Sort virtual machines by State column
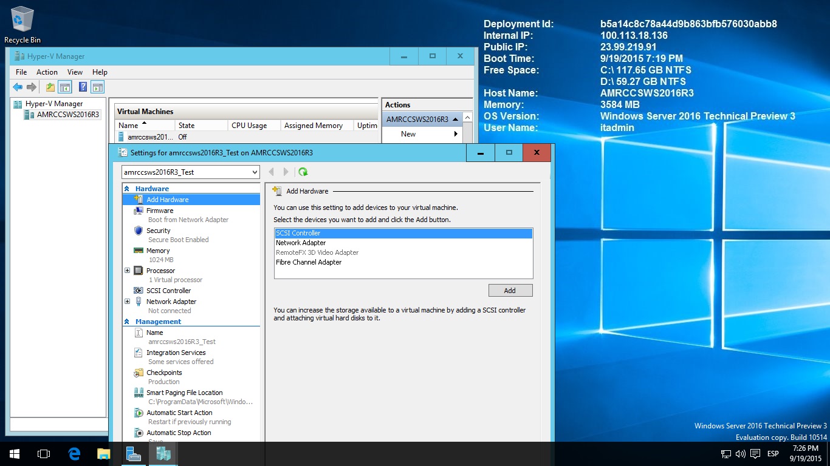The height and width of the screenshot is (466, 830). point(187,126)
